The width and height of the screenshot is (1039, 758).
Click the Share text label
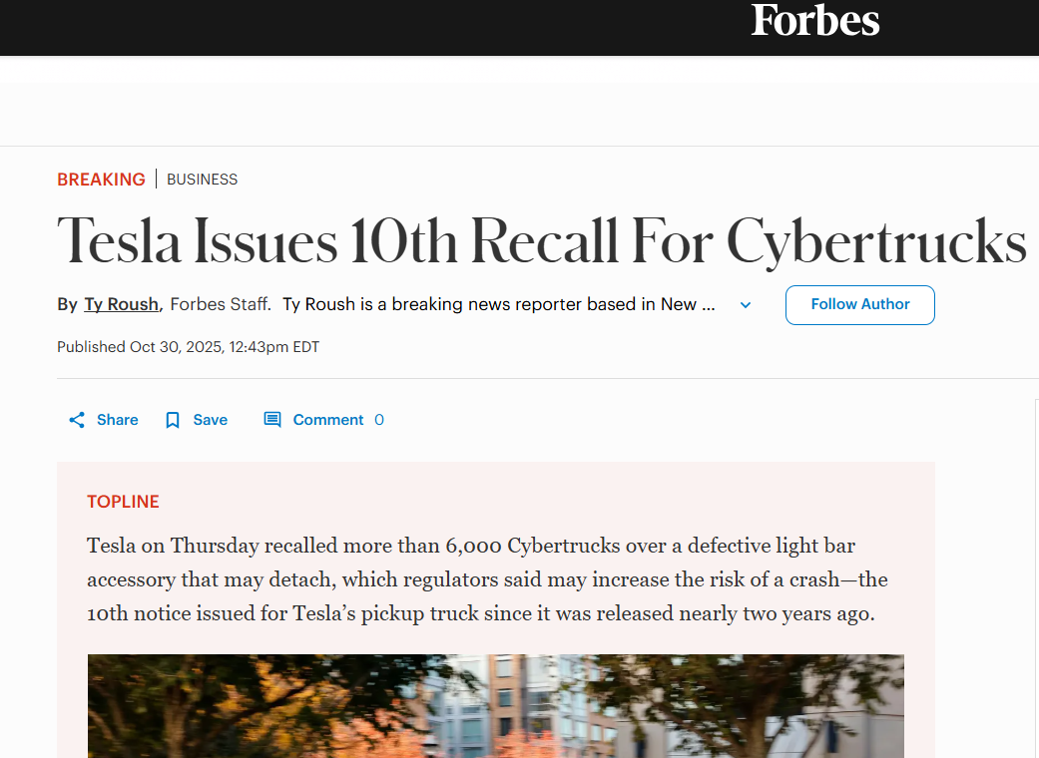click(x=117, y=420)
